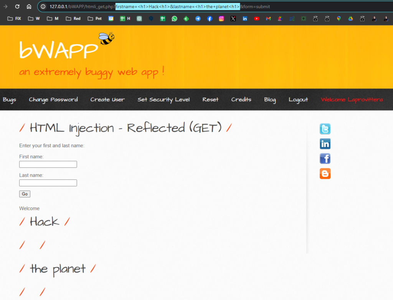The height and width of the screenshot is (300, 393).
Task: Open the Facebook bookmark in bookmarks bar
Action: (210, 18)
